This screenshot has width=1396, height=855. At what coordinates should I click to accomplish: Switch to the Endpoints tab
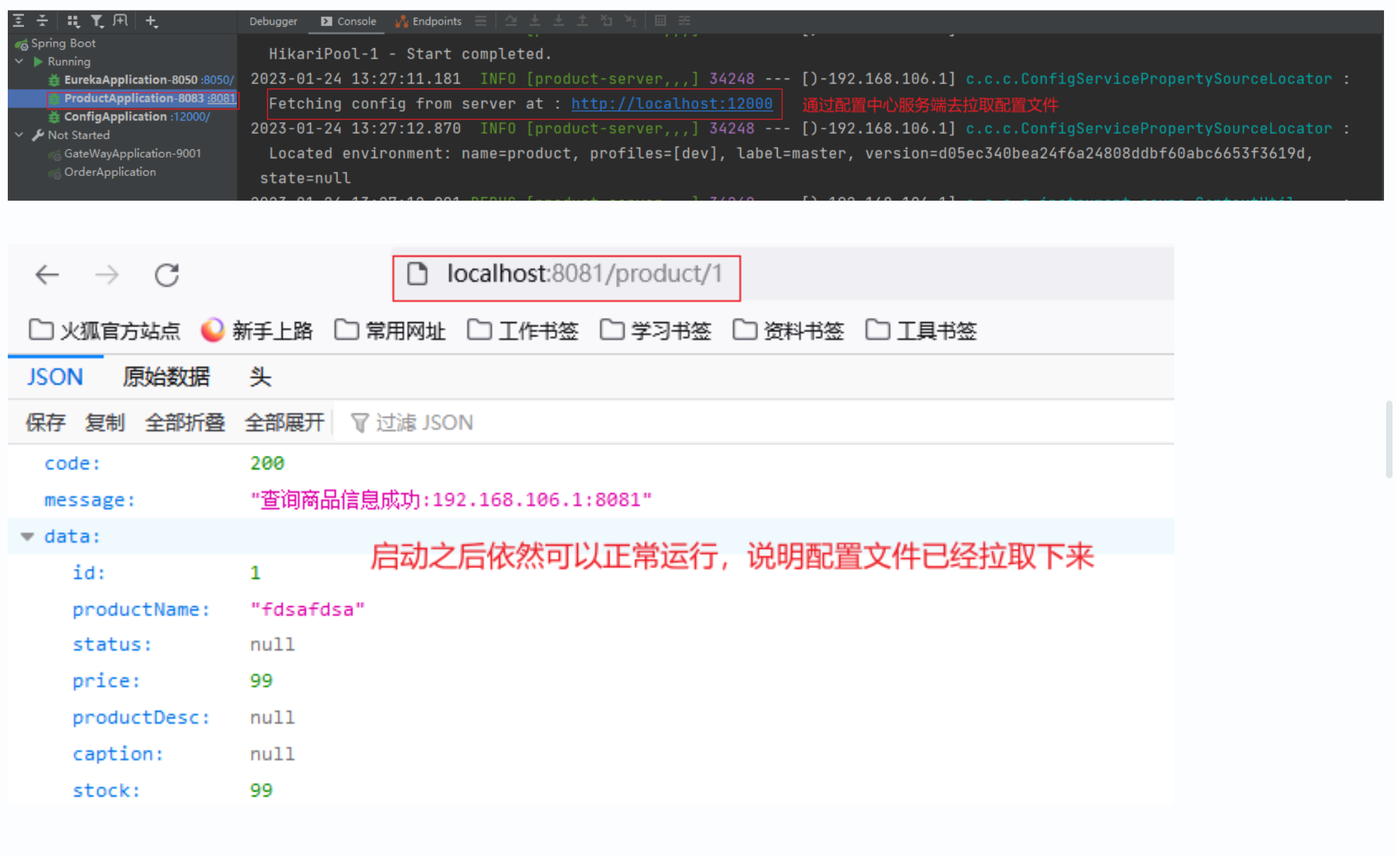(x=428, y=21)
